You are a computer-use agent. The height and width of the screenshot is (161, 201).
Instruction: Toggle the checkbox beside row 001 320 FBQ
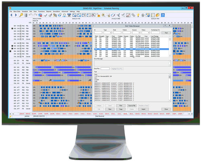click(21, 43)
